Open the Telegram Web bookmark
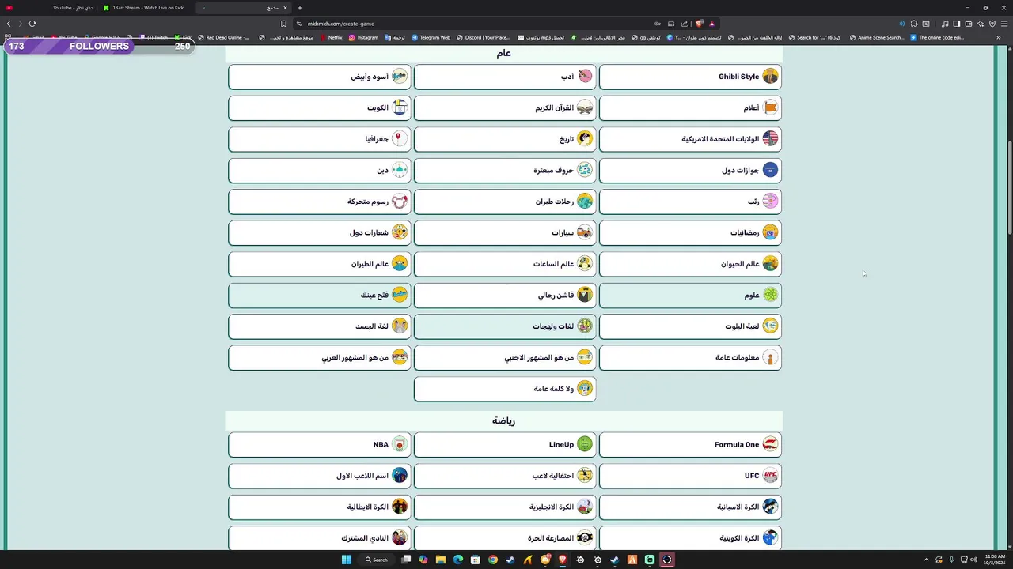 point(431,37)
